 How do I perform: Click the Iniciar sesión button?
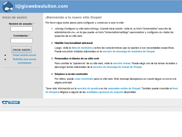(x=22, y=50)
